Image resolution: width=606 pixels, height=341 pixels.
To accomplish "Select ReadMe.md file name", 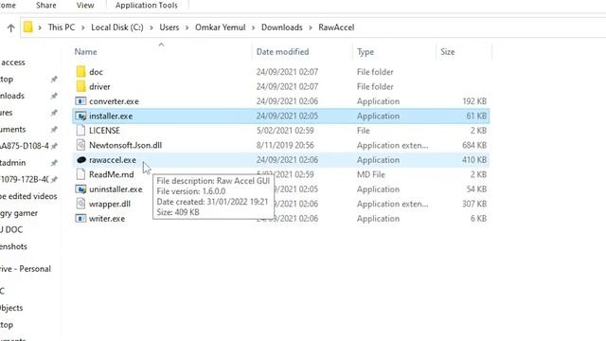I will click(x=112, y=174).
